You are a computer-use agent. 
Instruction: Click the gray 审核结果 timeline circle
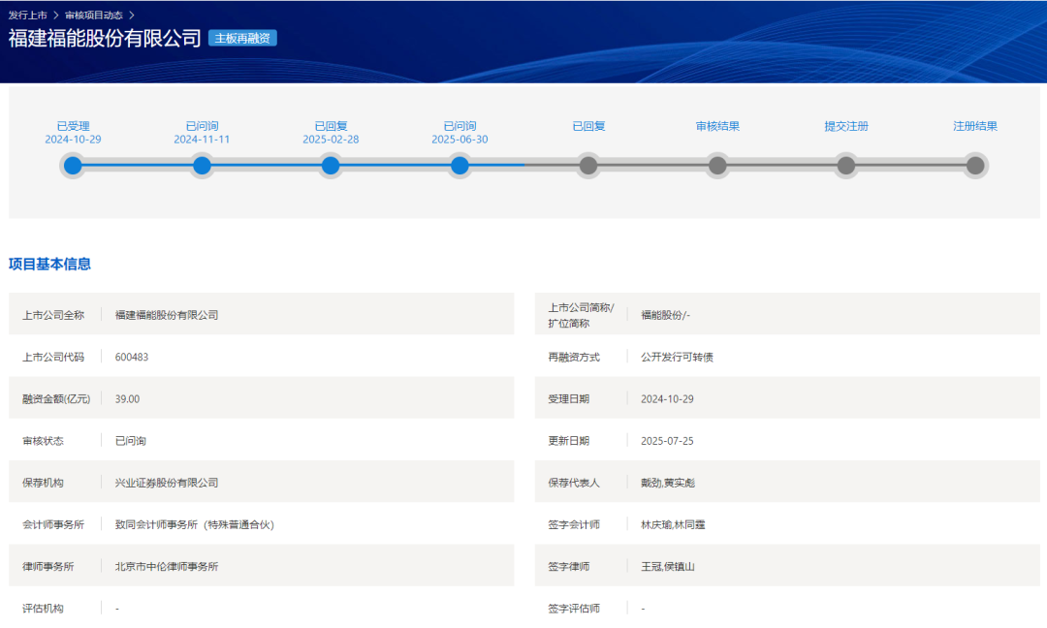(x=717, y=166)
